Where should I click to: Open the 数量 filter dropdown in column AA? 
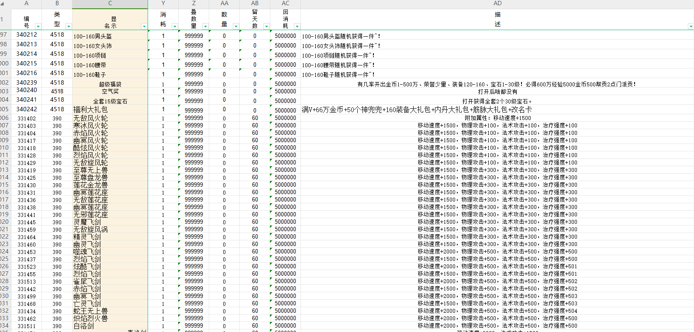pos(236,27)
